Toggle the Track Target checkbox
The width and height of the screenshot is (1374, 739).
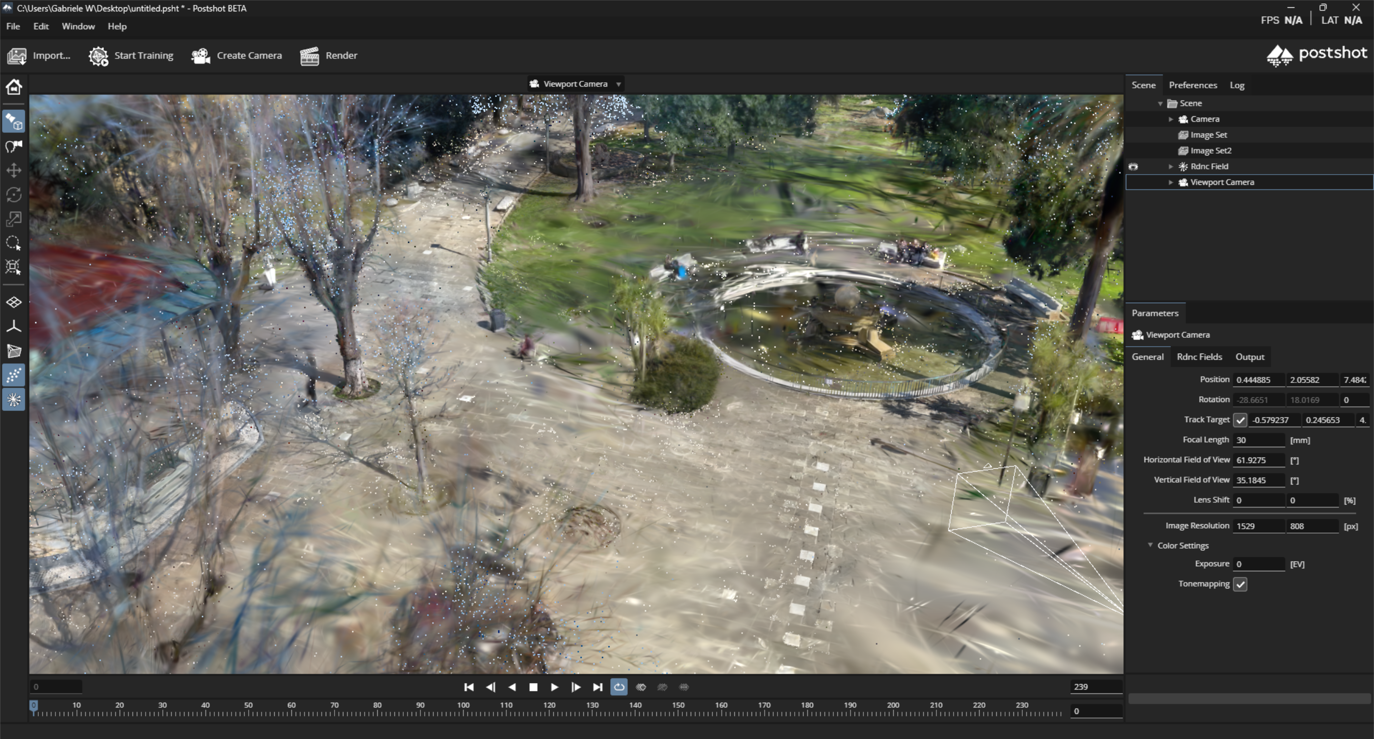[x=1240, y=420]
